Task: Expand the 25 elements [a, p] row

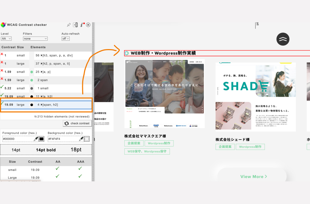Action: [41, 72]
